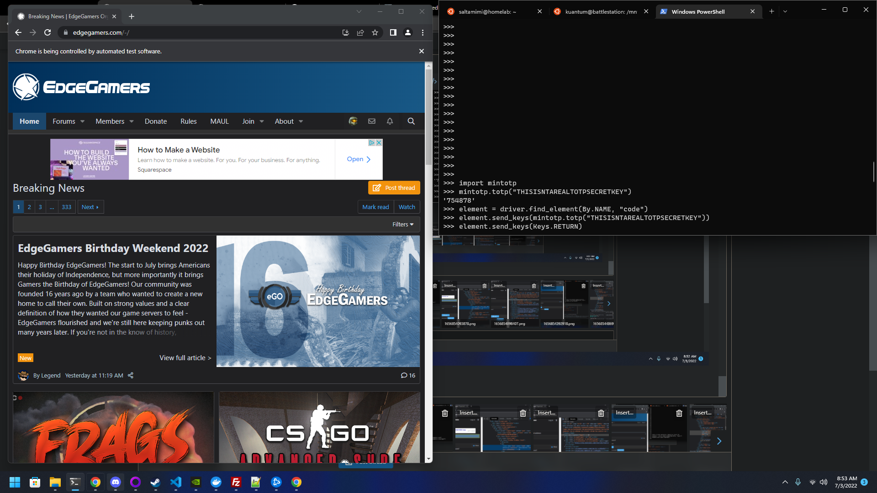Open the Filters dropdown
The width and height of the screenshot is (877, 493).
[x=403, y=224]
